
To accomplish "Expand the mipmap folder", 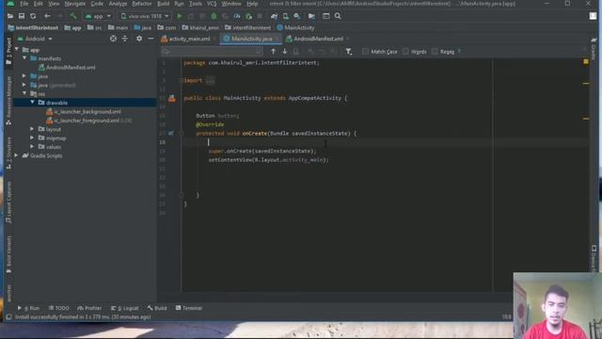I will point(32,138).
